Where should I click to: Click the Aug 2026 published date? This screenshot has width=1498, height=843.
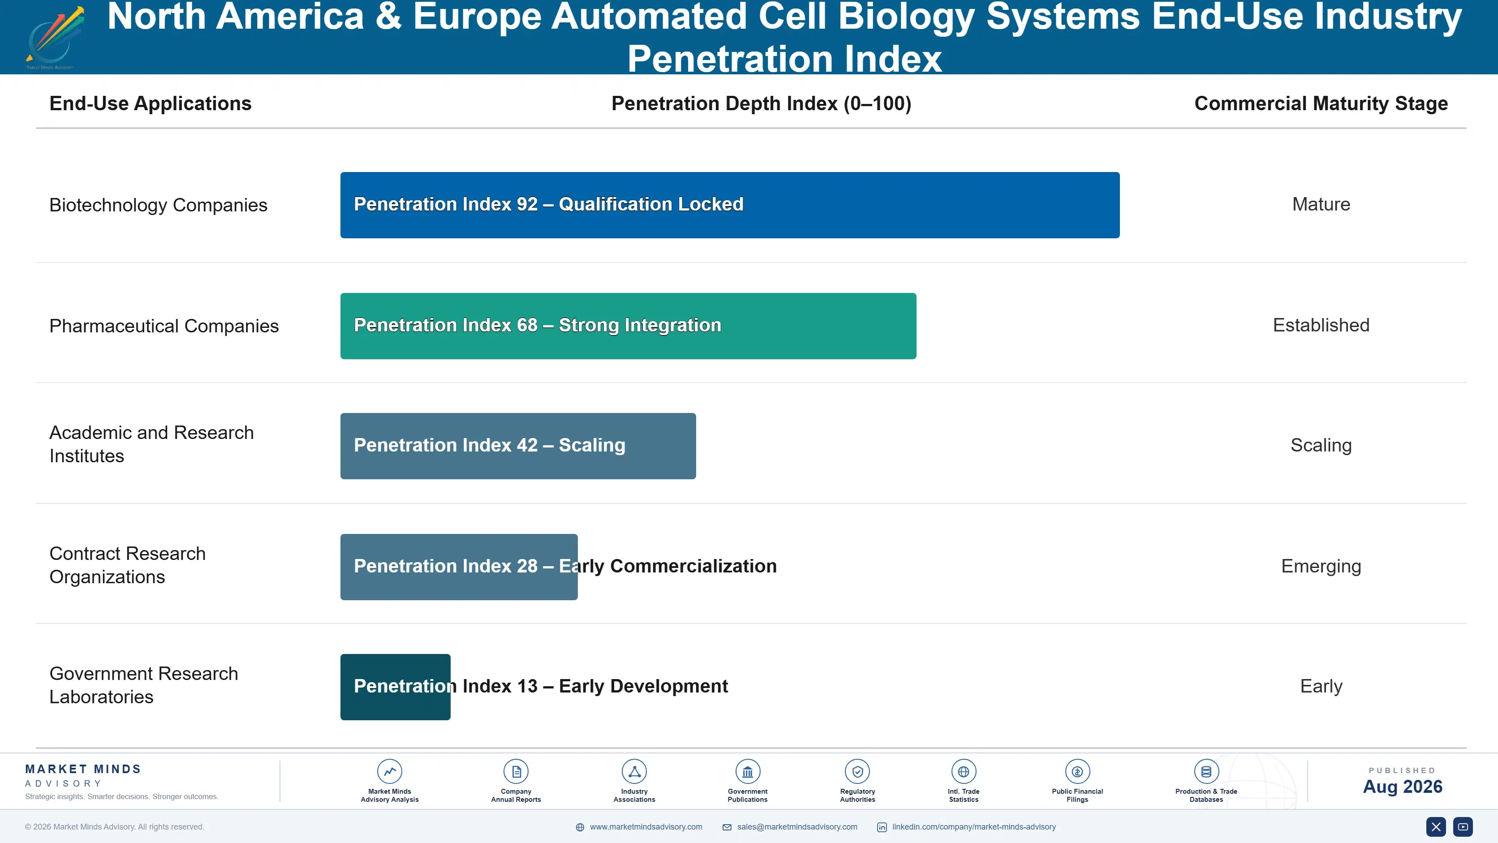[1403, 787]
